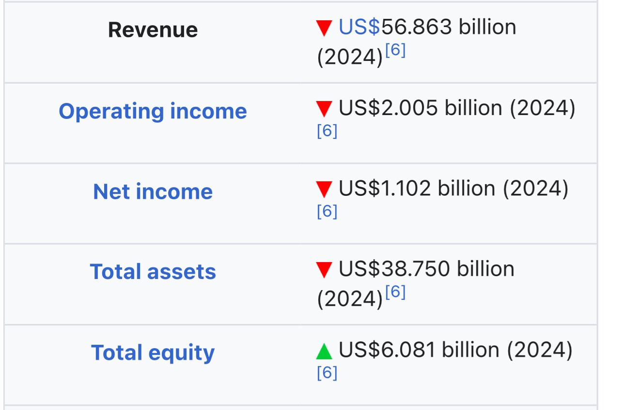
Task: Jump to citation [6] under Operating income value
Action: 327,131
